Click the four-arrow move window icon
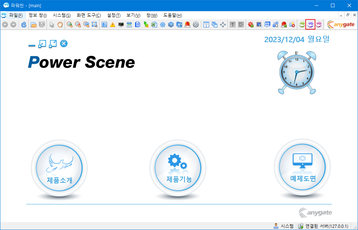 click(223, 25)
